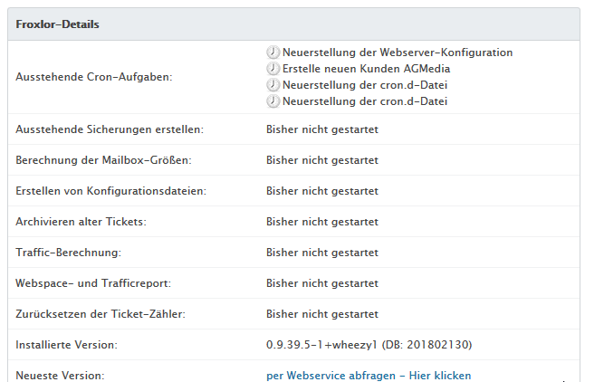Click 'Berechnung der Mailbox-Größen:' label
604x382 pixels.
[103, 160]
